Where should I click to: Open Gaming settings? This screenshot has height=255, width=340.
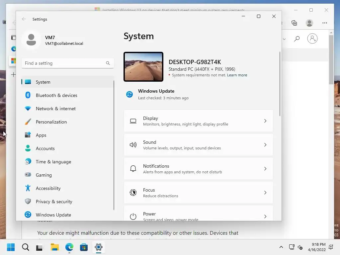click(67, 175)
